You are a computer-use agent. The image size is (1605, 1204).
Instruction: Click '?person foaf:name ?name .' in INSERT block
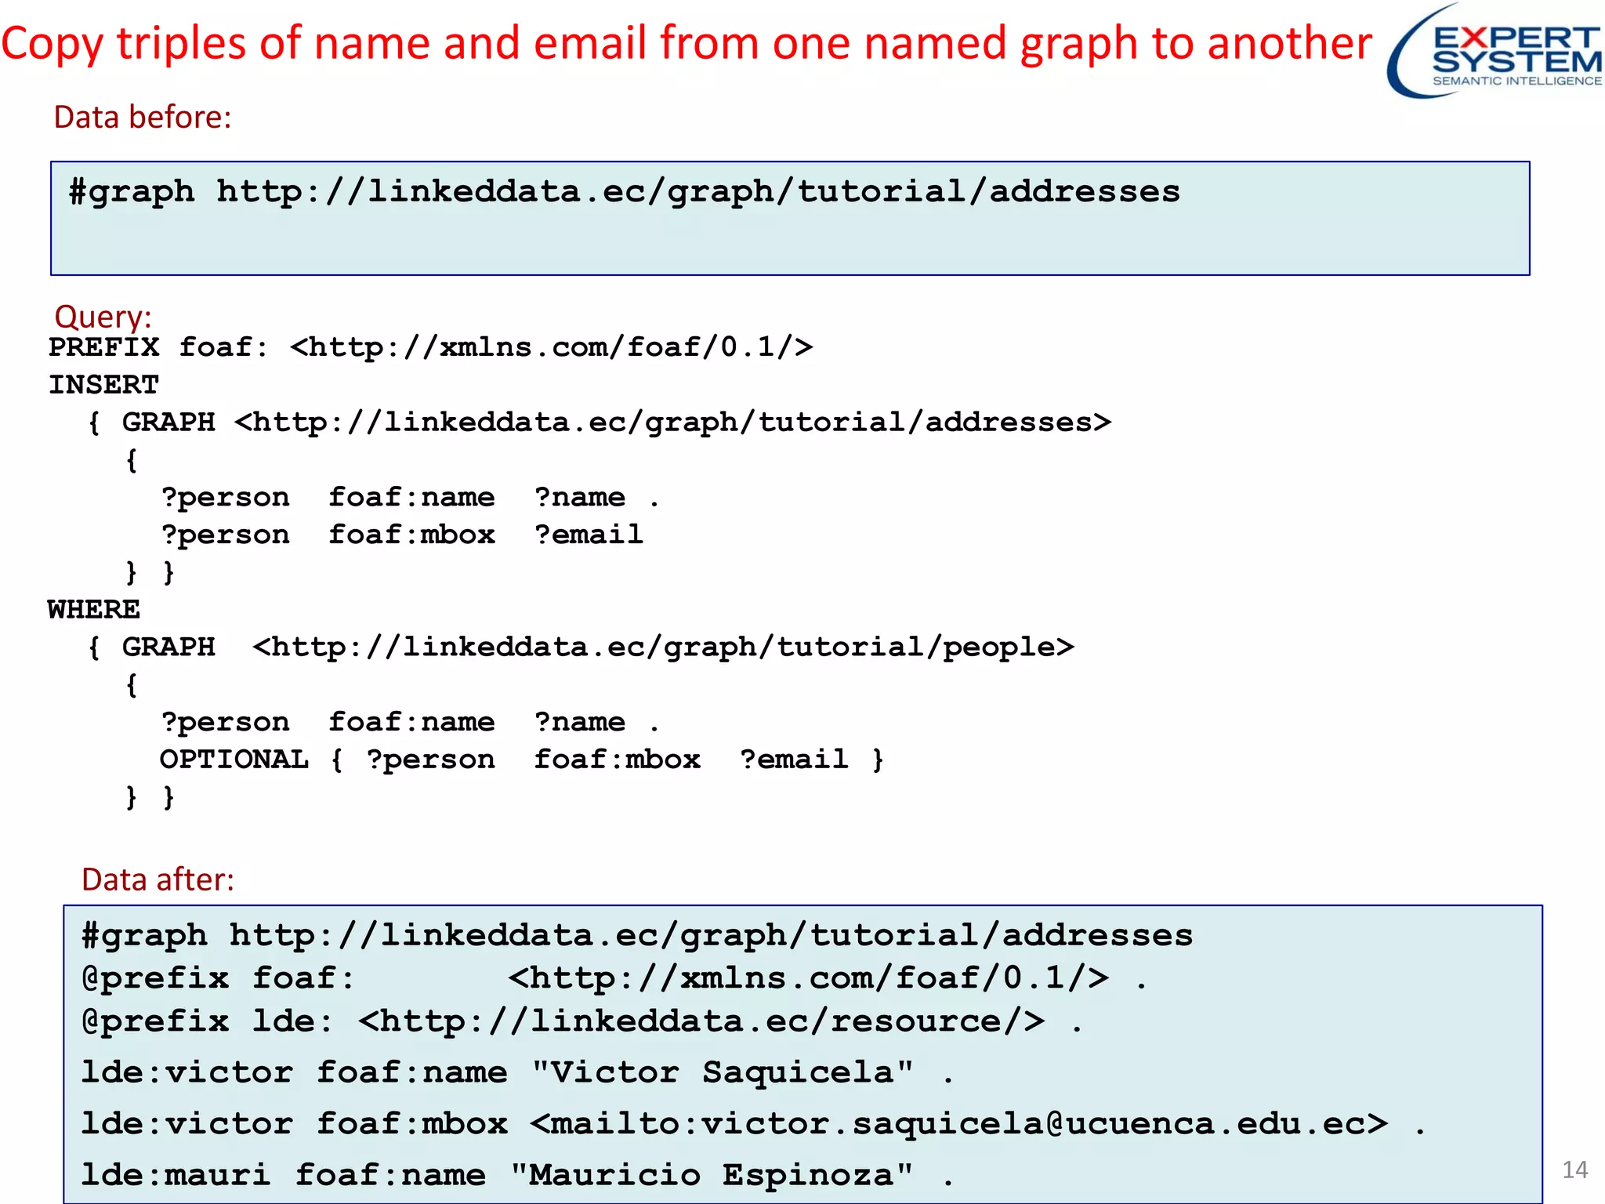[410, 498]
